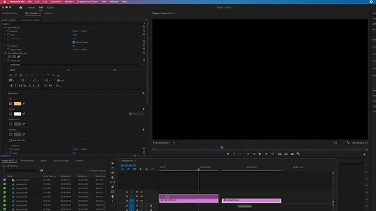Open playback resolution Full dropdown
The height and width of the screenshot is (211, 376).
pos(338,143)
